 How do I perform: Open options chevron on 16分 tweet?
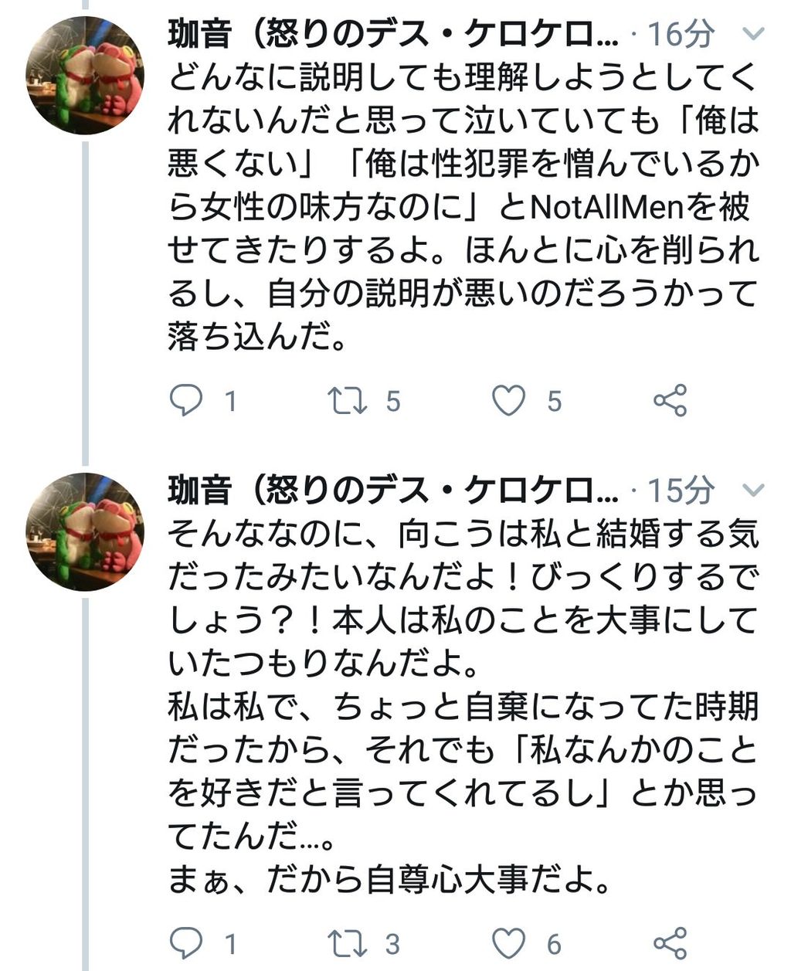tap(752, 35)
